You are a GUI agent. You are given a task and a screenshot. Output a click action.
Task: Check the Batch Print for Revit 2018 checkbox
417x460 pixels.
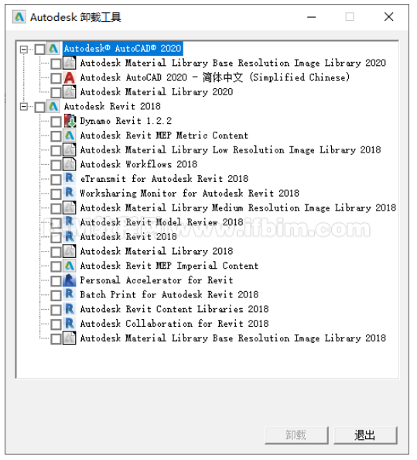pos(56,295)
